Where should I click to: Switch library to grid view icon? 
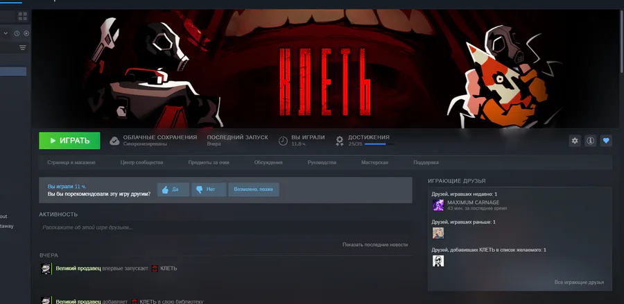23,17
